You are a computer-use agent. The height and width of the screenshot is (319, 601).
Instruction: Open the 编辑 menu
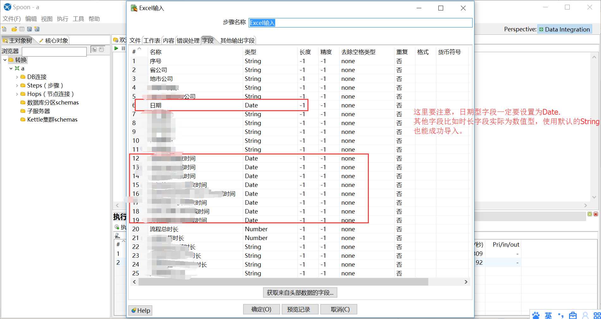tap(31, 19)
